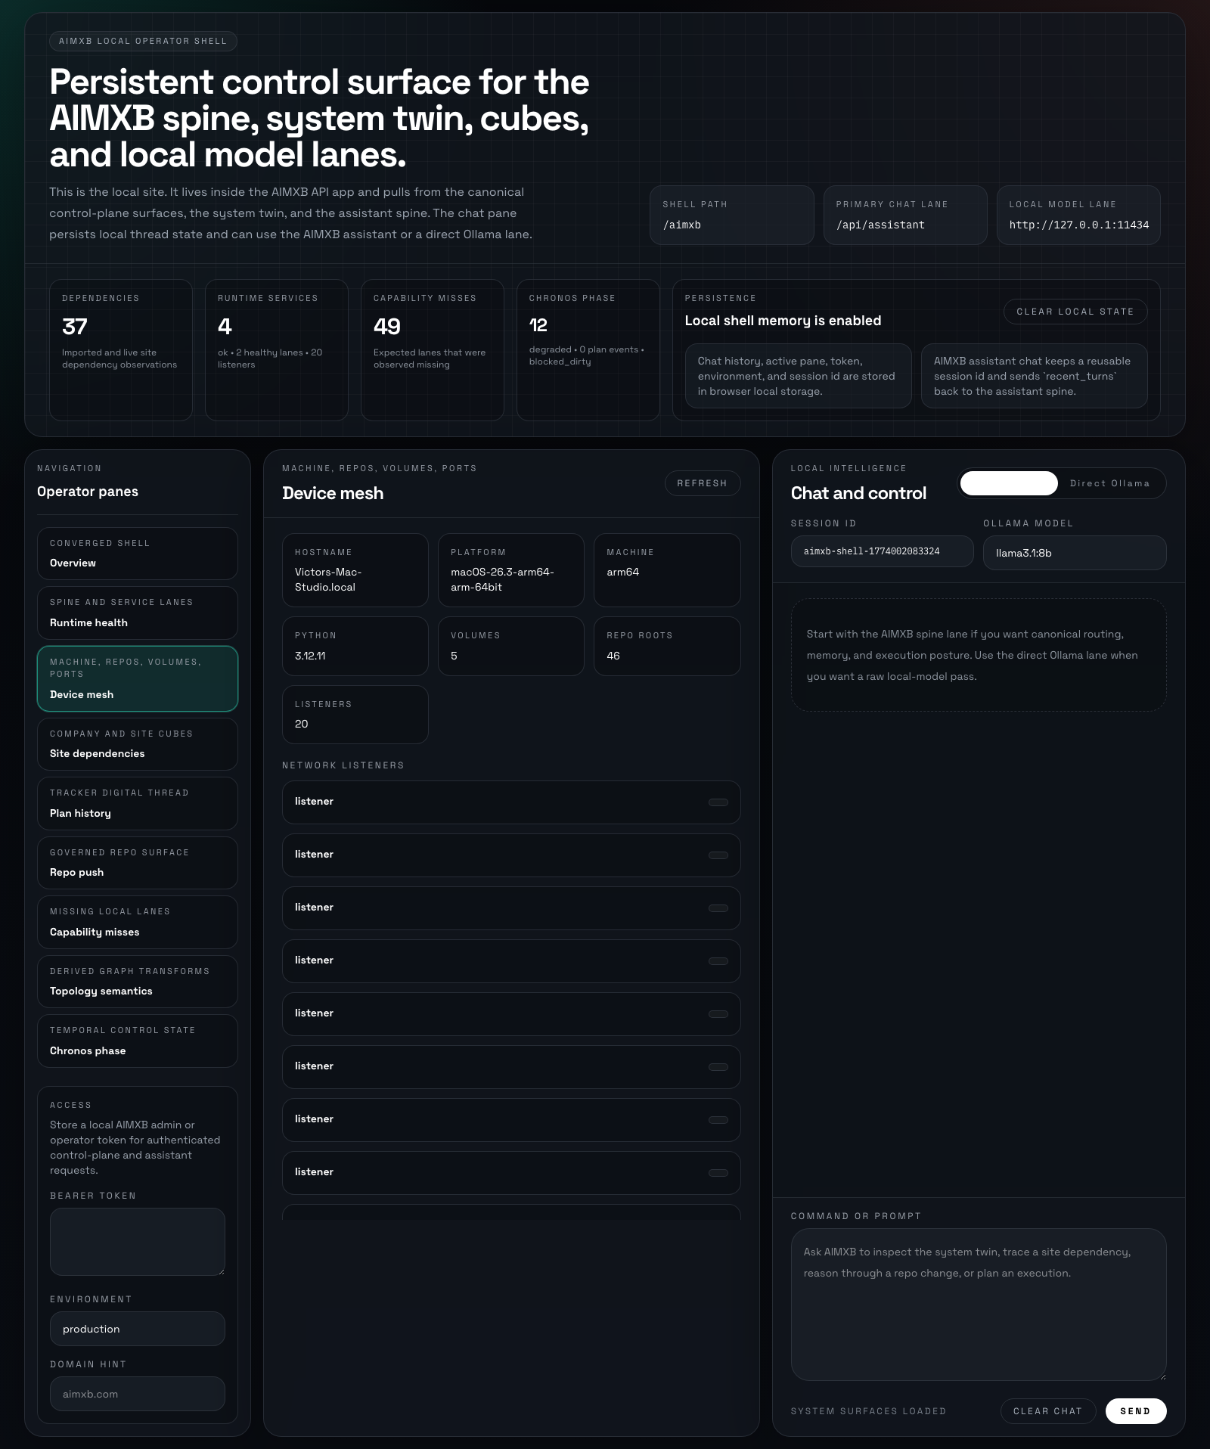Select the highlighted white chat lane option
Image resolution: width=1210 pixels, height=1449 pixels.
click(x=1009, y=483)
